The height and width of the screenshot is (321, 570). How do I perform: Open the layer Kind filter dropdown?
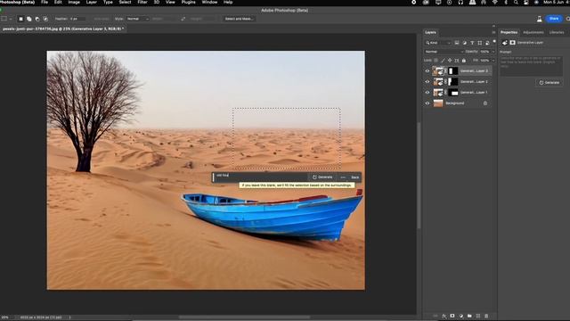pyautogui.click(x=438, y=43)
